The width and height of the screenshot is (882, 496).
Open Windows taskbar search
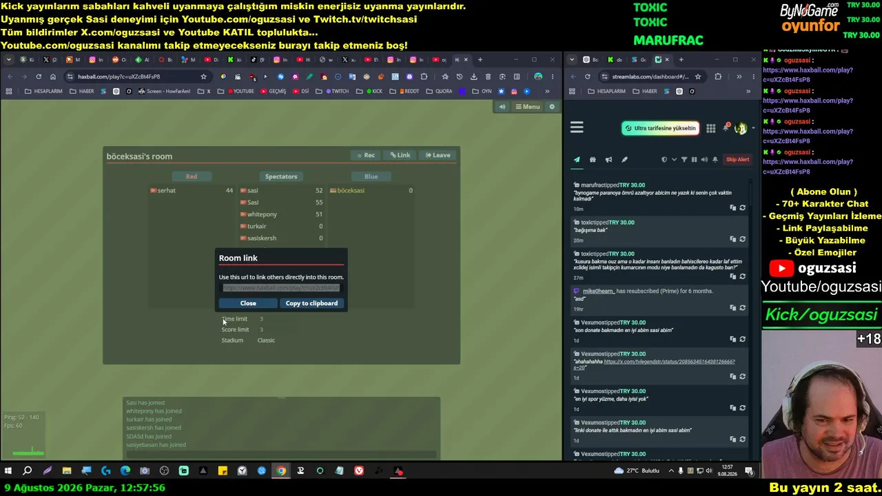tap(28, 471)
